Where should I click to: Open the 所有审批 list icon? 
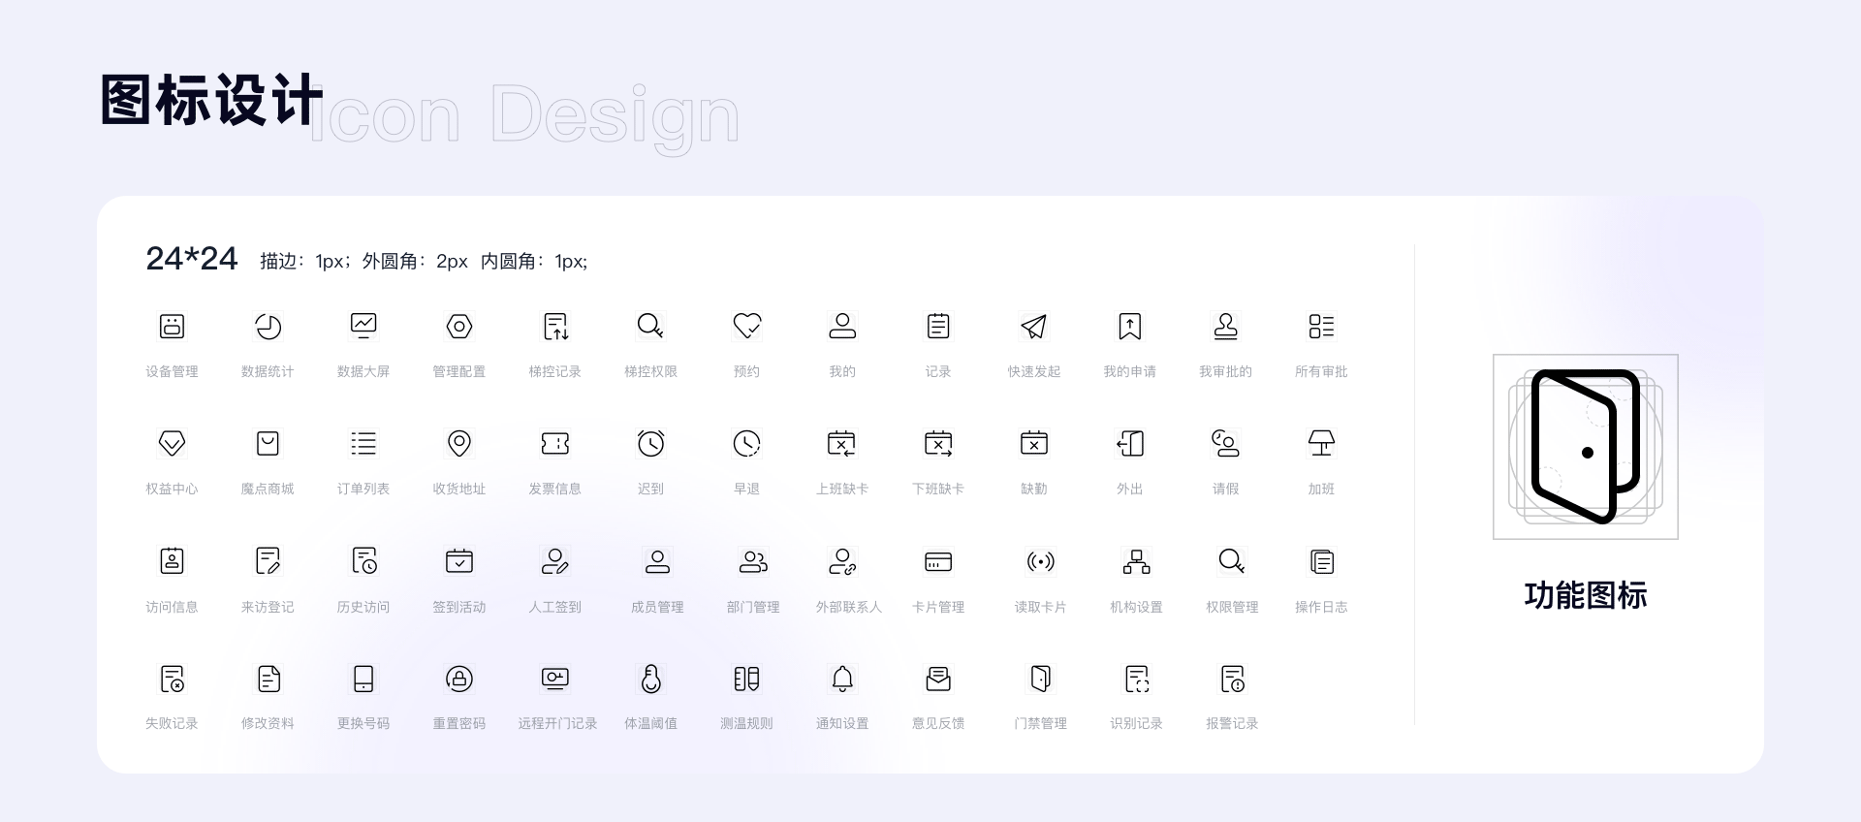(1322, 327)
